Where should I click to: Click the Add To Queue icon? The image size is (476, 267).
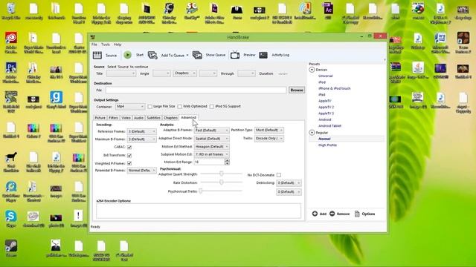pos(152,55)
